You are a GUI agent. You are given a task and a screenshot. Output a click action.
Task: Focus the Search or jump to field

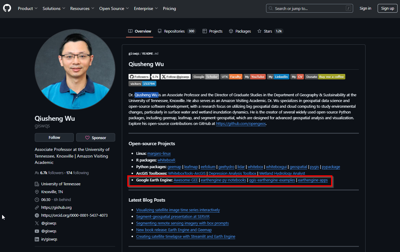point(310,8)
